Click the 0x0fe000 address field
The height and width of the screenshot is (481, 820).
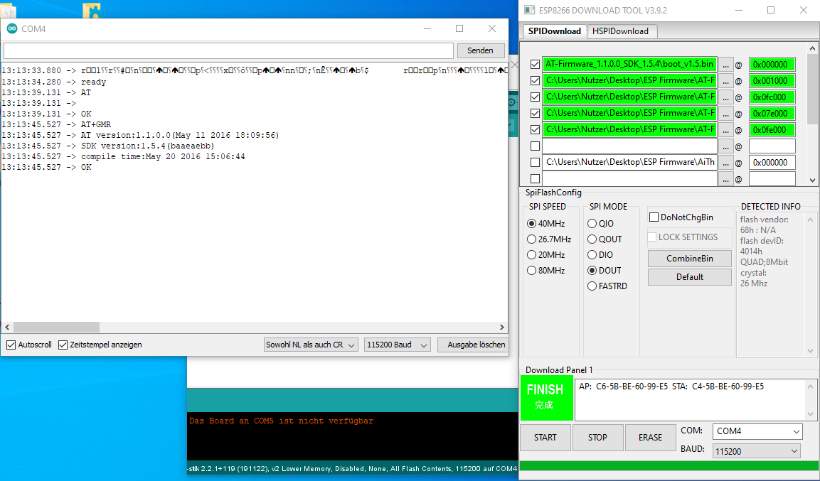[772, 129]
